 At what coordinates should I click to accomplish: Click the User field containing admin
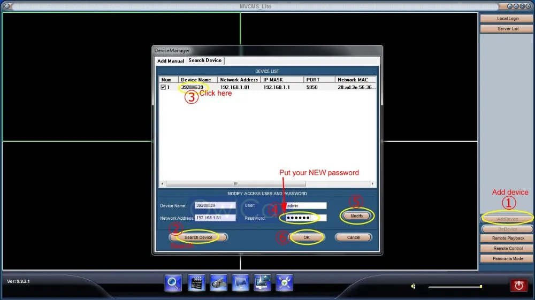tap(306, 205)
